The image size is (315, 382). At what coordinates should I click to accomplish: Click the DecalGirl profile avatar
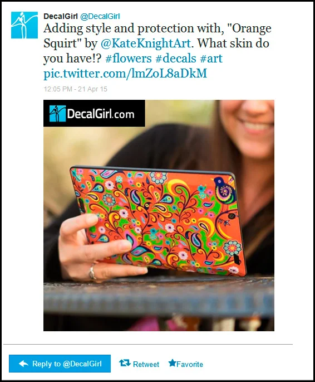pyautogui.click(x=24, y=25)
